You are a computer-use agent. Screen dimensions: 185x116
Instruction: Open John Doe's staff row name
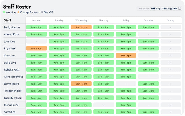pyautogui.click(x=9, y=41)
